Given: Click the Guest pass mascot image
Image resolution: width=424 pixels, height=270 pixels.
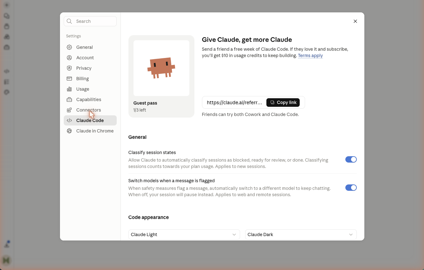Looking at the screenshot, I should (x=161, y=68).
